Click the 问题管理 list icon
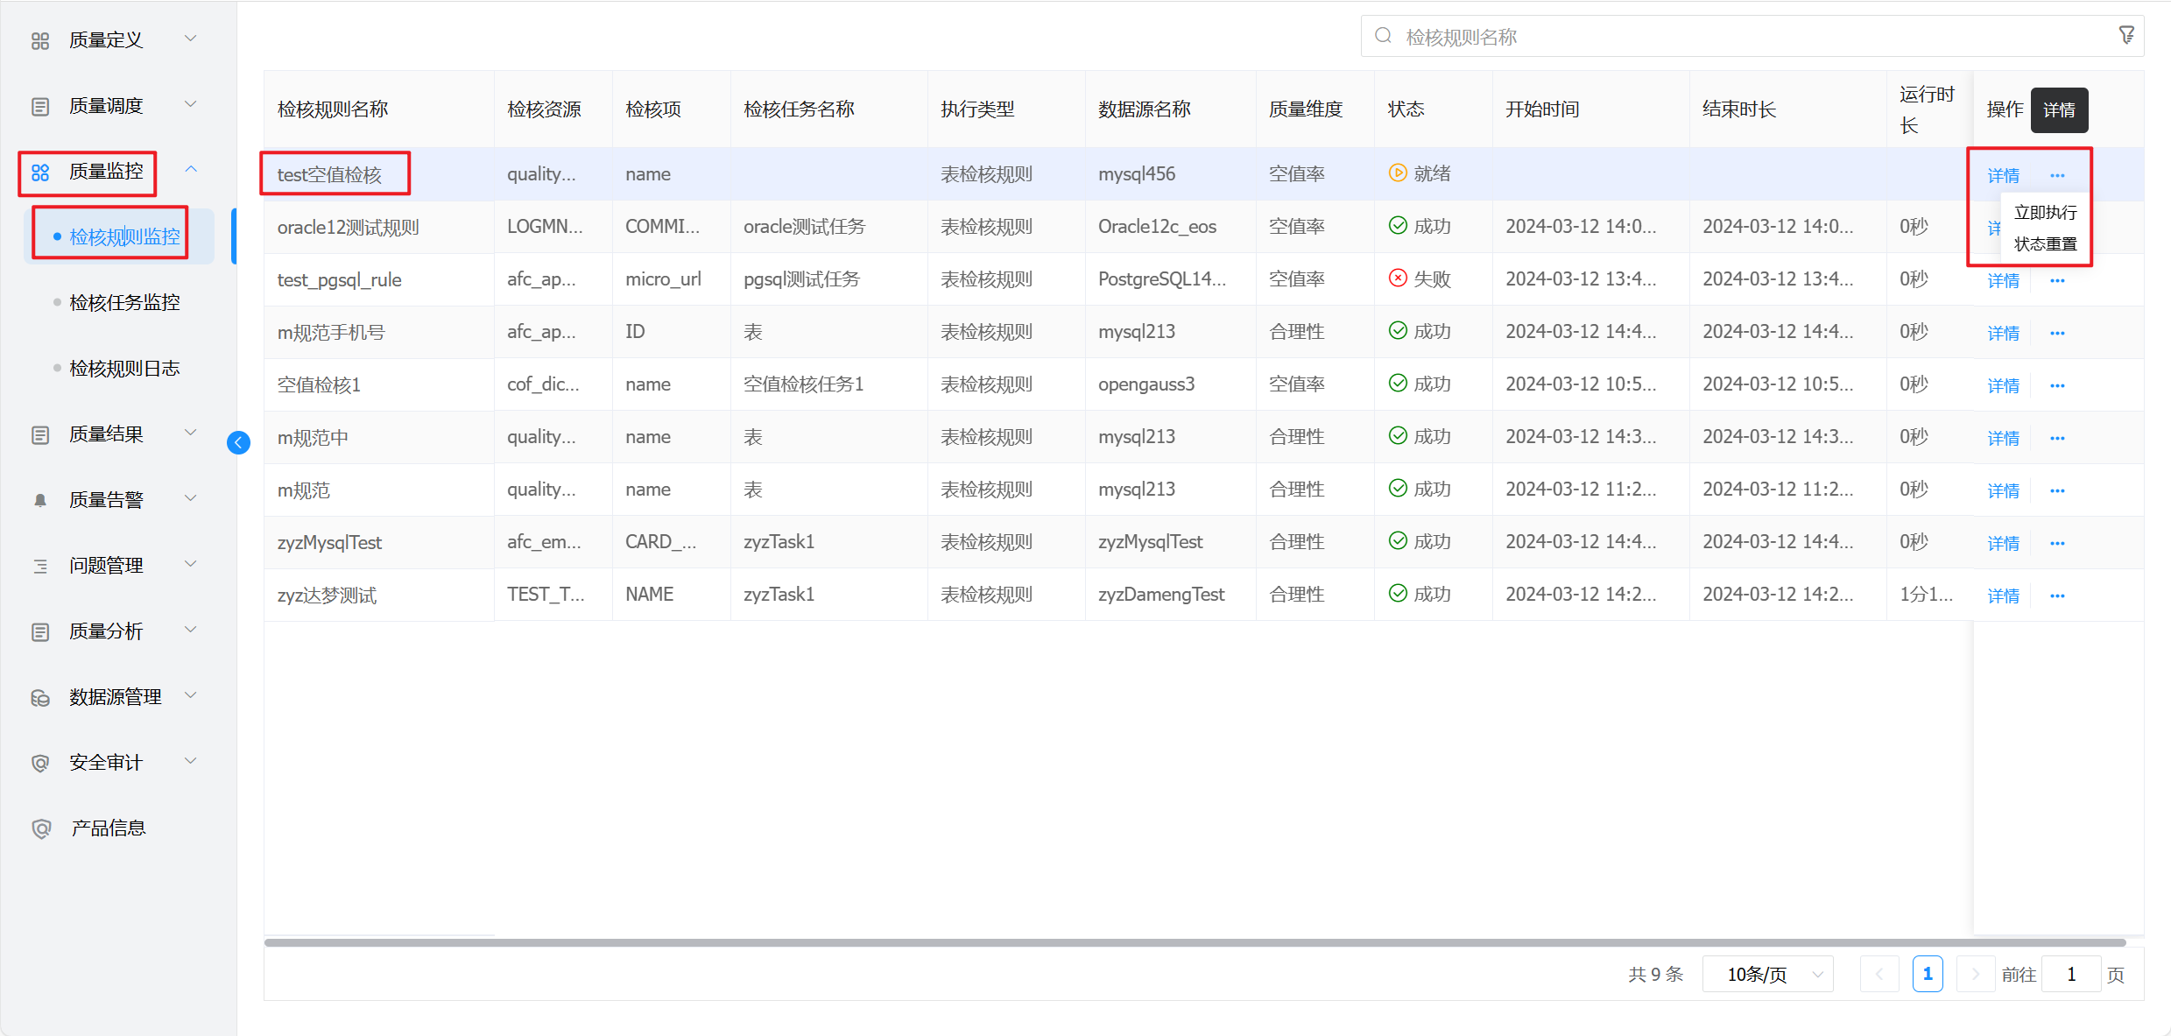The height and width of the screenshot is (1036, 2171). [40, 566]
